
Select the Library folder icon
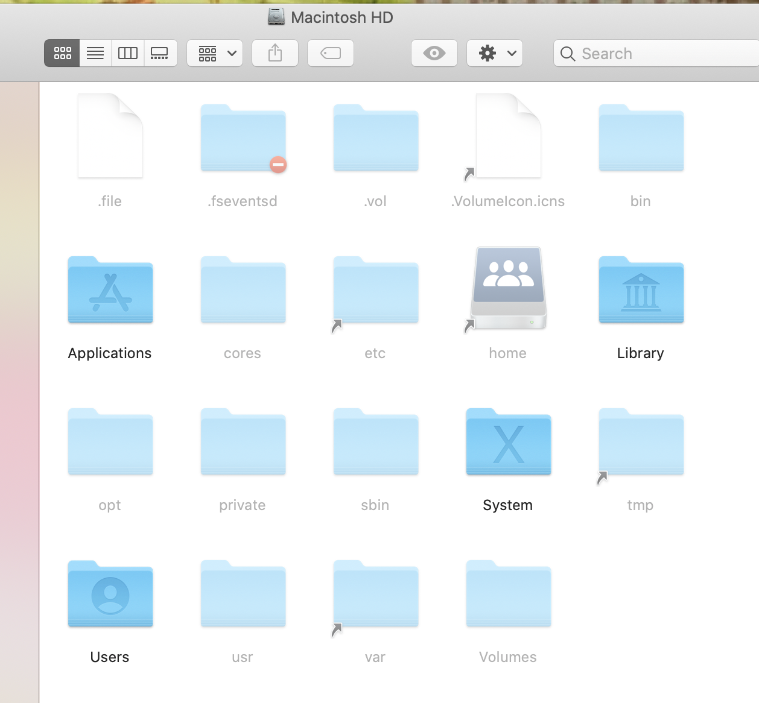coord(641,290)
